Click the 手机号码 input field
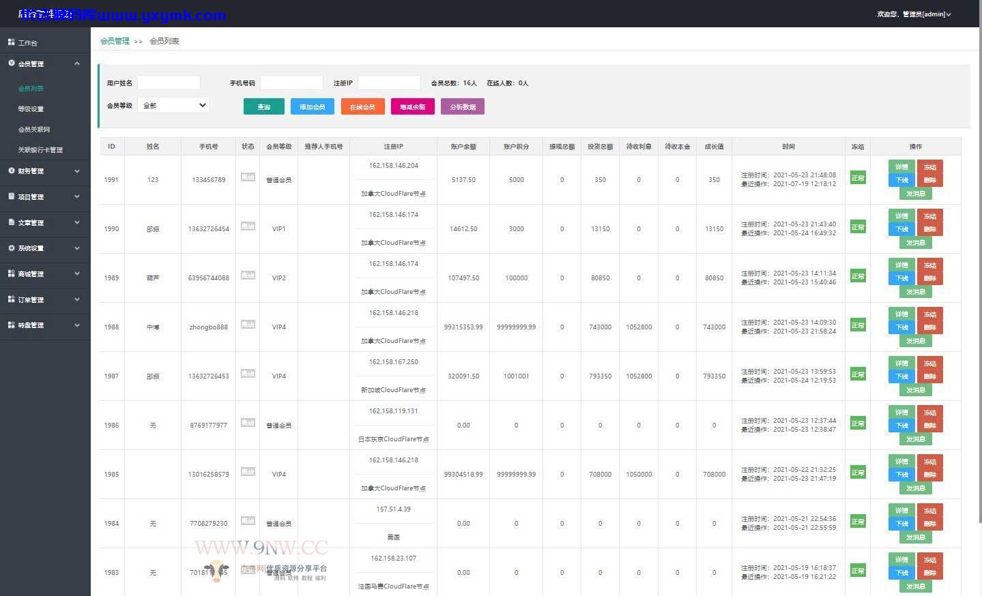Screen dimensions: 982x596 click(291, 83)
